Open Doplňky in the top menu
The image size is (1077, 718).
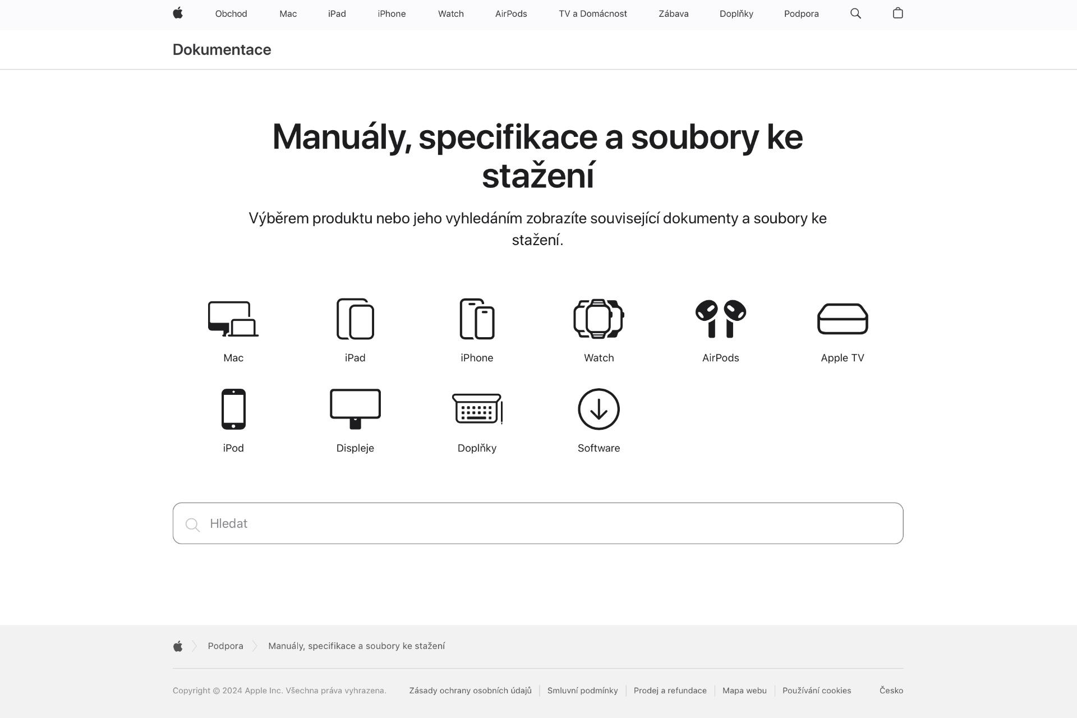tap(737, 13)
